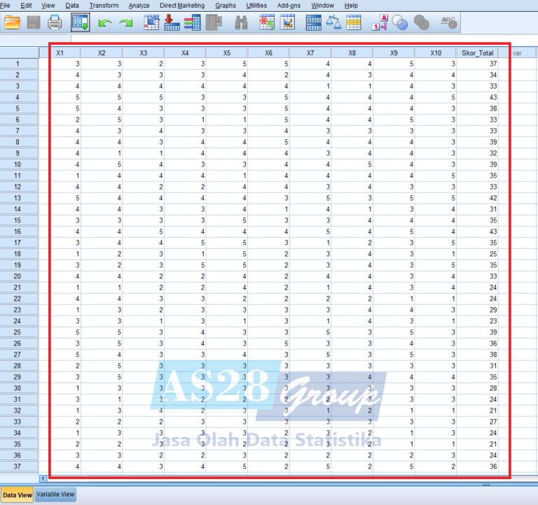This screenshot has width=538, height=505.
Task: Click the Open data document folder icon
Action: tap(12, 22)
